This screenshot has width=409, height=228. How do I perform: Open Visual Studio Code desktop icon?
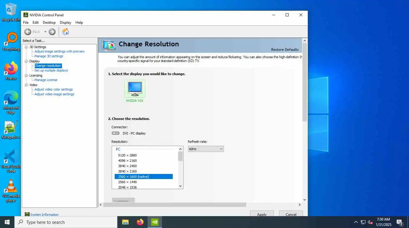click(11, 161)
